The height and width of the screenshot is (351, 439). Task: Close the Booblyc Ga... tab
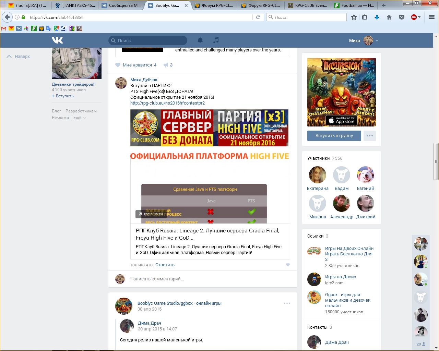pos(186,5)
